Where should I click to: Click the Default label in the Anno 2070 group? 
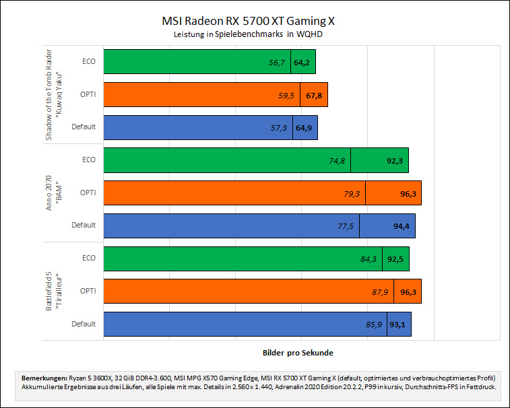coord(84,225)
